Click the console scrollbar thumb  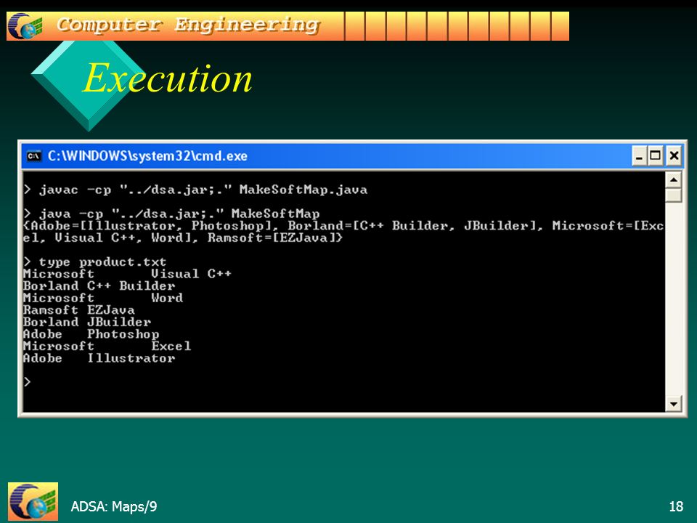pyautogui.click(x=674, y=195)
